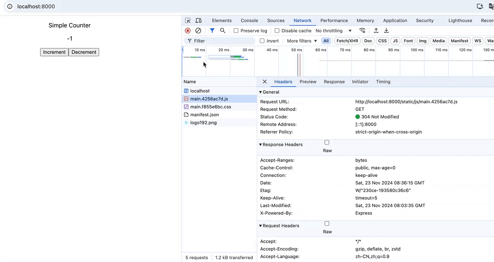Screen dimensions: 494x262
Task: Clear the network log
Action: (198, 31)
